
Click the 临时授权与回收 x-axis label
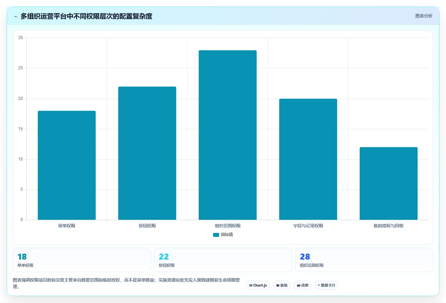point(389,226)
